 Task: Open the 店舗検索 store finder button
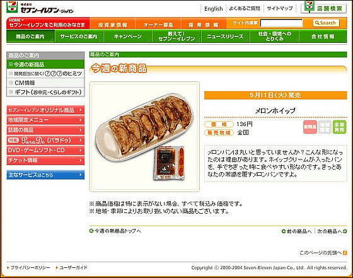tap(323, 8)
